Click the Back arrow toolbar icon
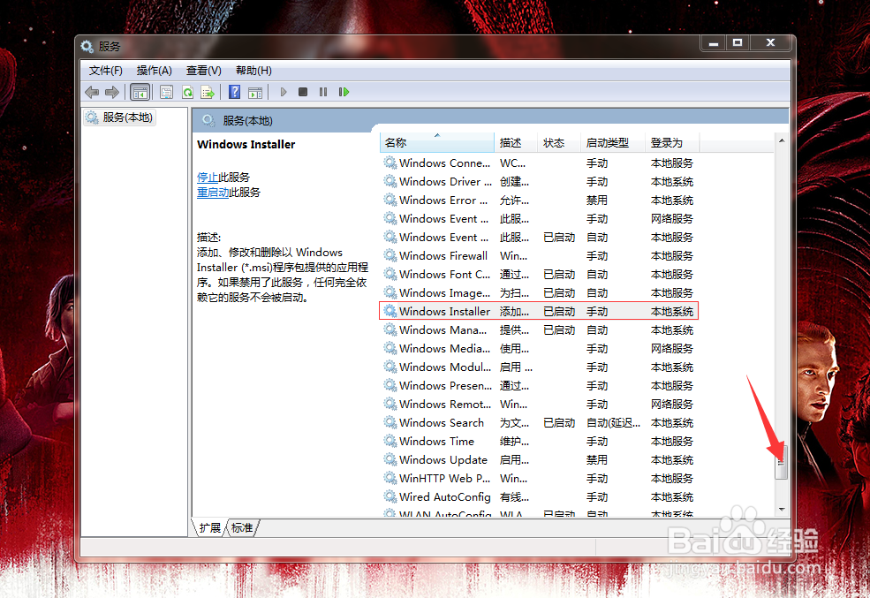This screenshot has height=598, width=870. (92, 92)
